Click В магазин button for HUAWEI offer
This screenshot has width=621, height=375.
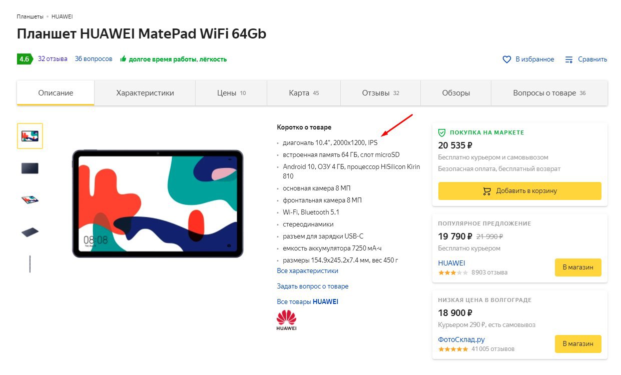(x=578, y=267)
